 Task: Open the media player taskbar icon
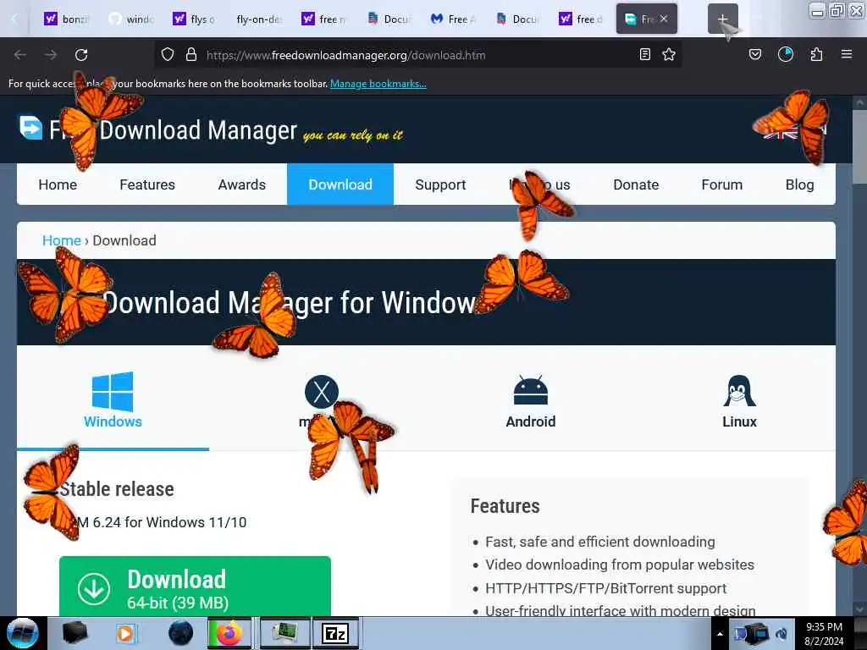tap(125, 633)
